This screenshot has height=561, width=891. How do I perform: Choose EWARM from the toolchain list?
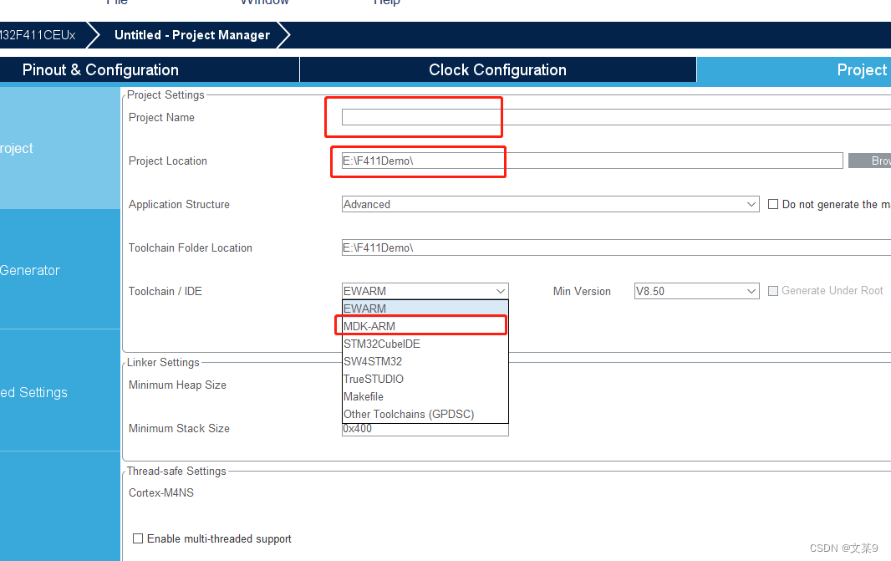tap(425, 309)
